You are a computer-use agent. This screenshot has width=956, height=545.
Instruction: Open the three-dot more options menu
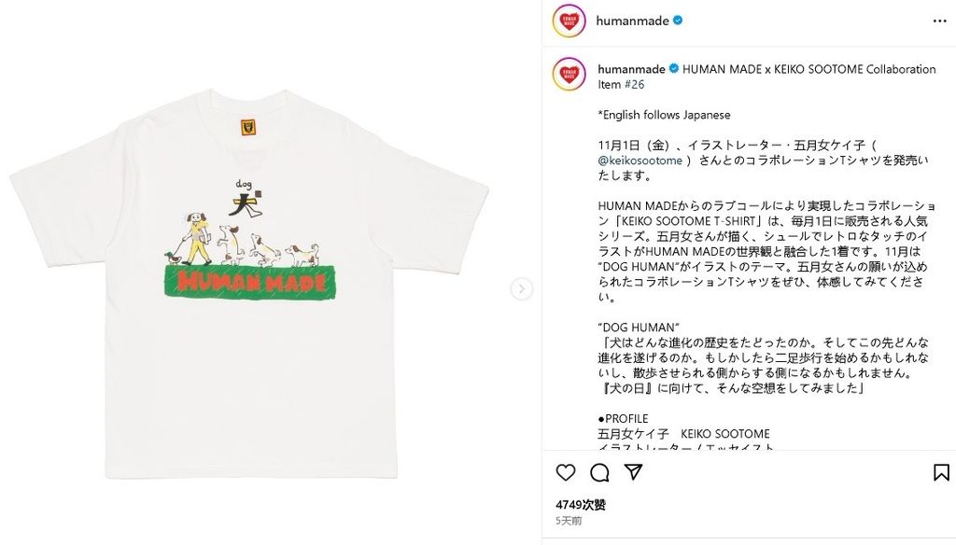click(x=939, y=21)
